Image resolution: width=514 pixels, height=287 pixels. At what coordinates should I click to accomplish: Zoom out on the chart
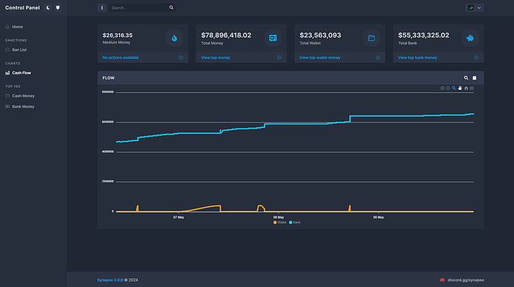click(x=448, y=88)
